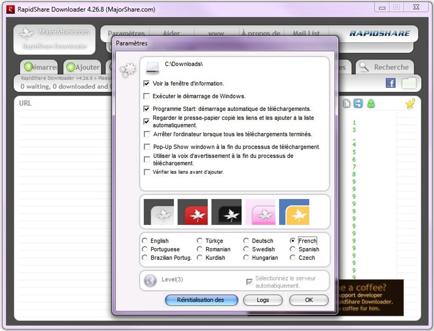The width and height of the screenshot is (434, 331).
Task: Enable Utiliser la voix d'avertissement checkbox
Action: (147, 159)
